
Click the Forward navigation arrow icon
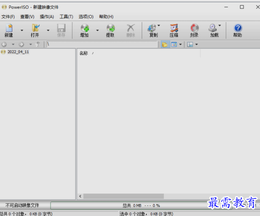[21, 44]
